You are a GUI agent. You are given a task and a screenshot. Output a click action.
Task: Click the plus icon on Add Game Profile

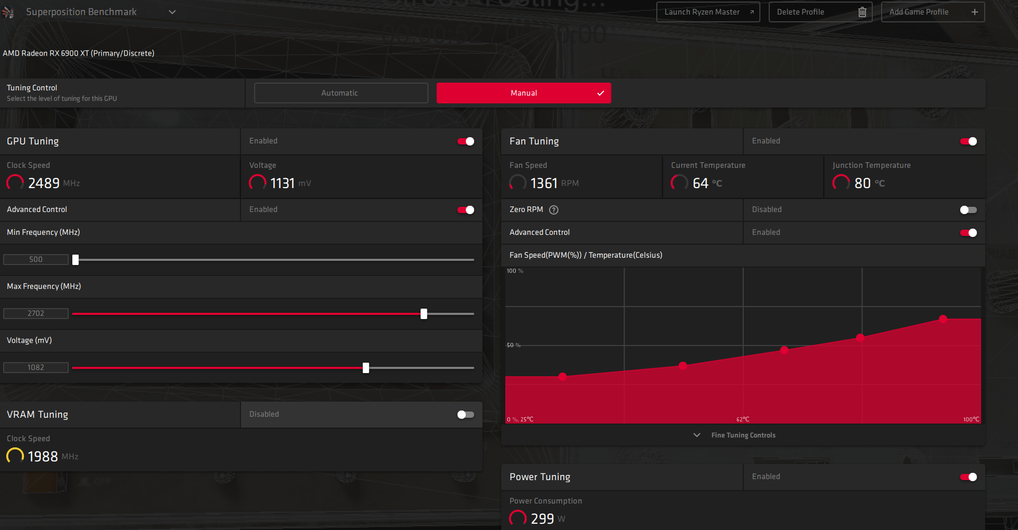[x=974, y=12]
